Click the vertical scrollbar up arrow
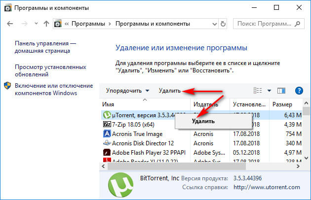Viewport: 311px width, 200px height. coord(306,103)
